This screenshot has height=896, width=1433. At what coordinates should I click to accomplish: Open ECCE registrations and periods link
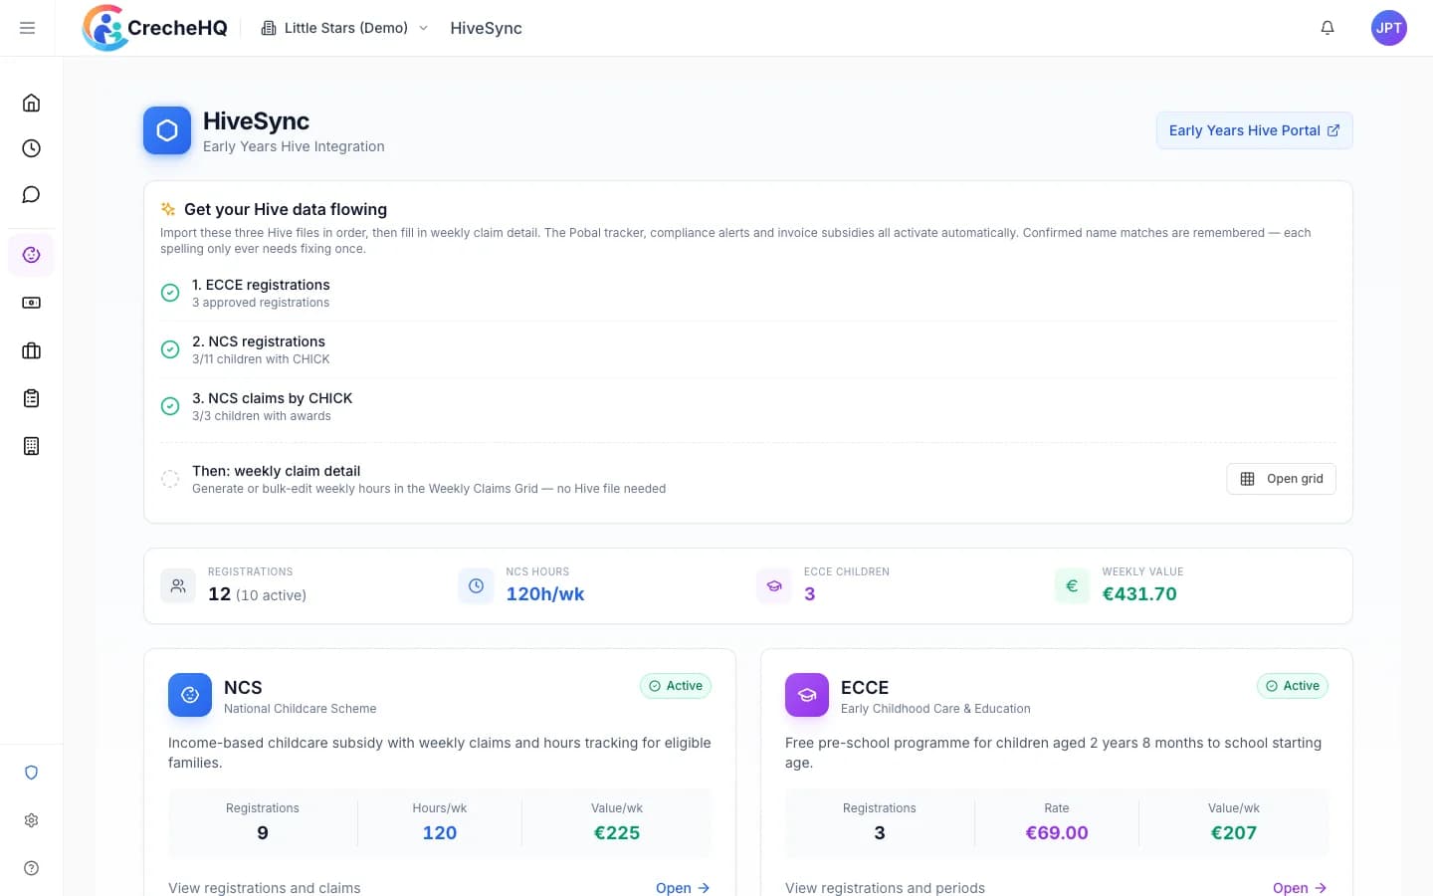pyautogui.click(x=1300, y=888)
